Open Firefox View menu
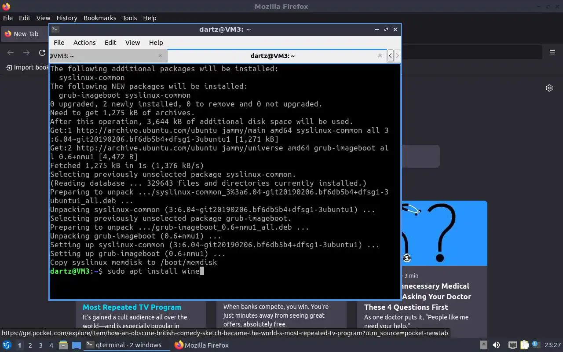 pos(43,18)
